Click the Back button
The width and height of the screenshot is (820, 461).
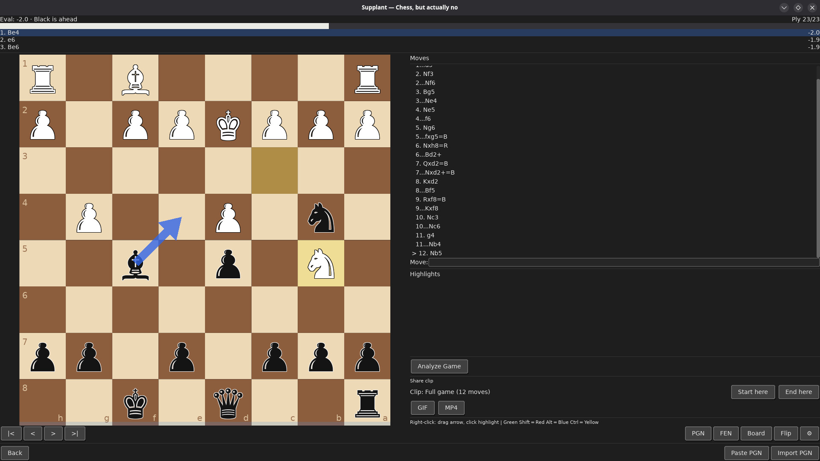coord(15,453)
